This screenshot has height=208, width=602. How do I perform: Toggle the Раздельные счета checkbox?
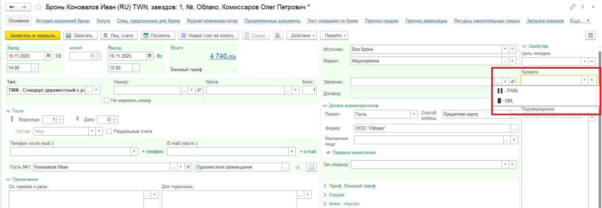click(x=109, y=131)
